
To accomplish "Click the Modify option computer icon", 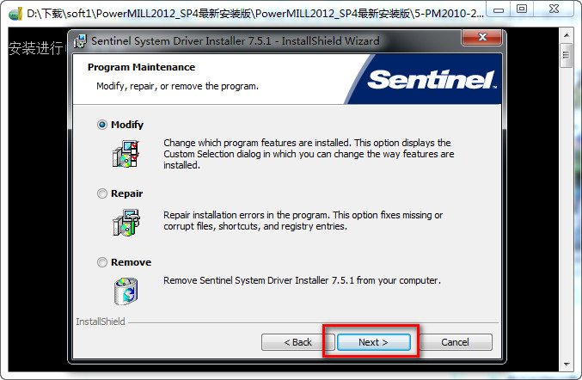I will 126,153.
